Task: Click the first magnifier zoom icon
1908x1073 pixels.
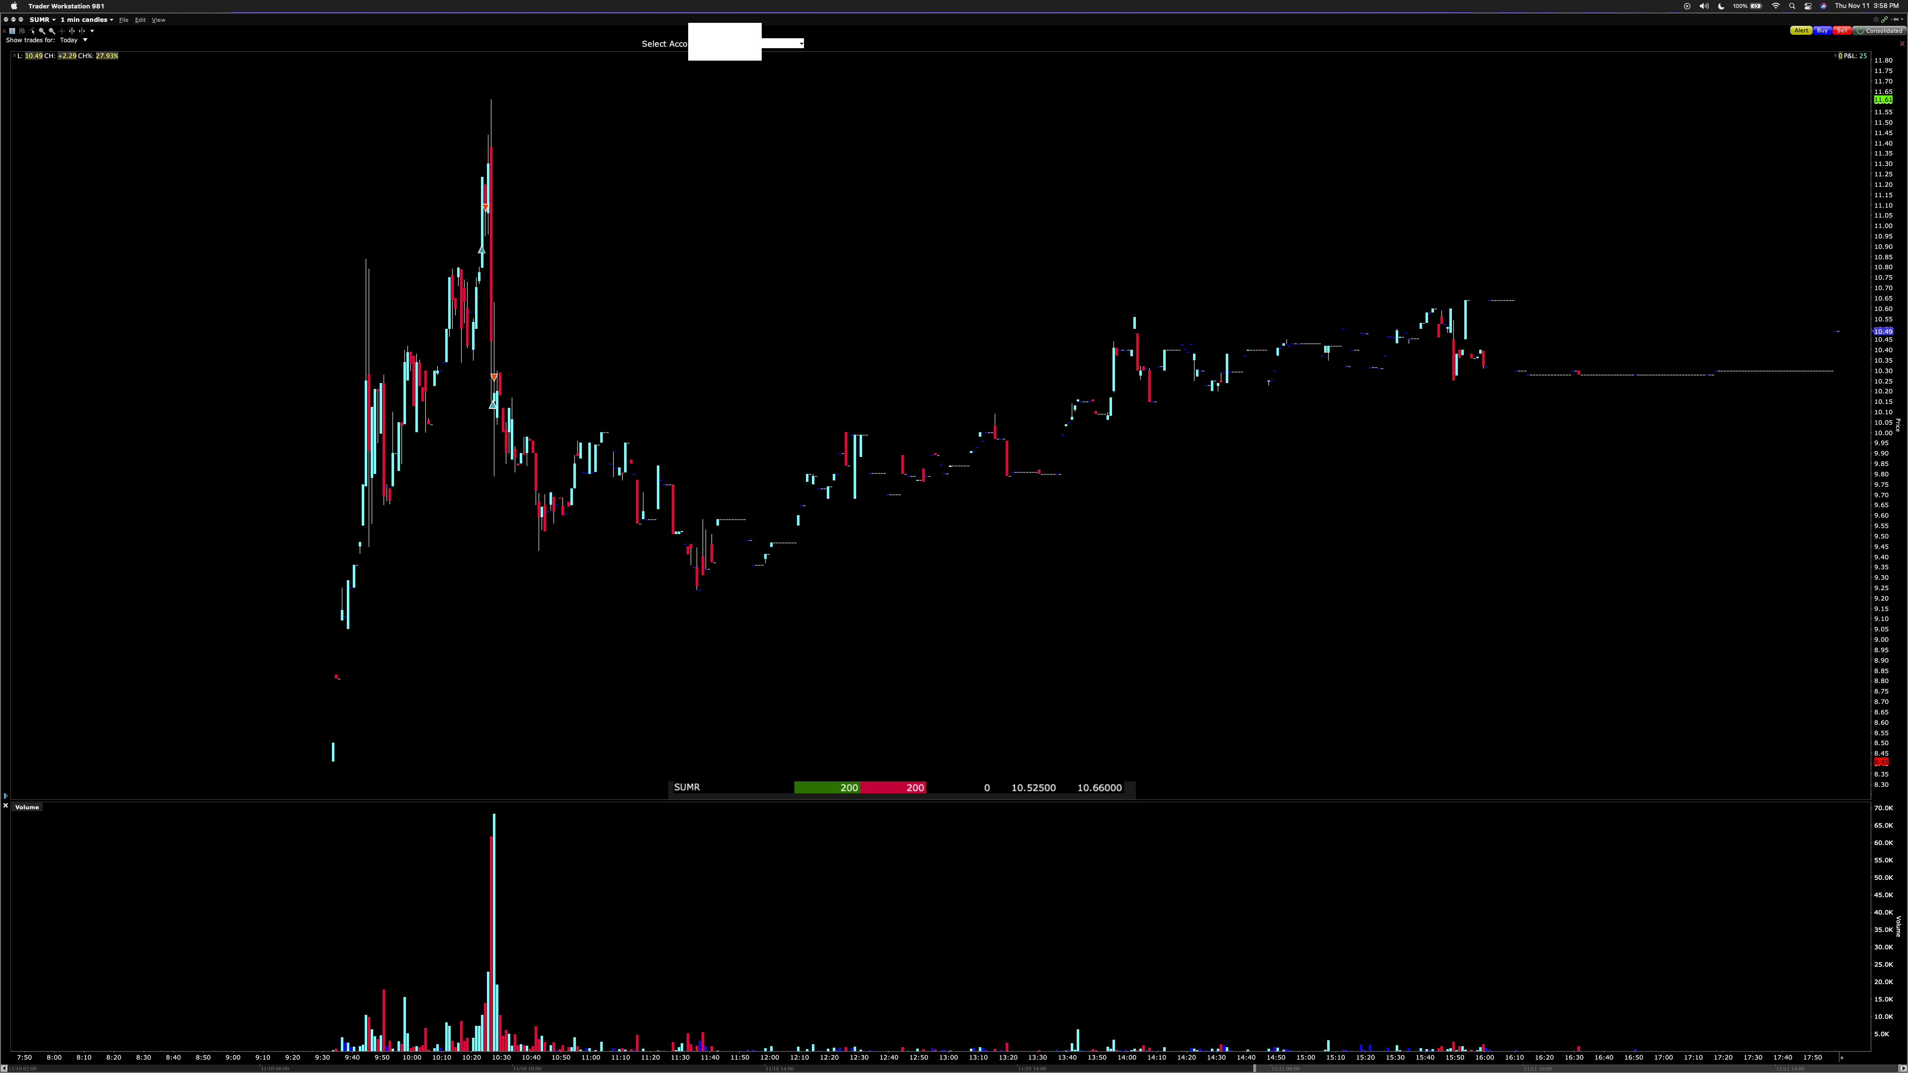Action: click(x=41, y=31)
